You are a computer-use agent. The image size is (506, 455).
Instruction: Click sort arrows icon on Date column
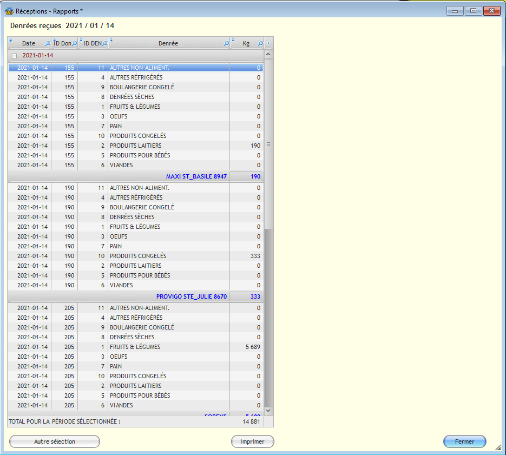[11, 40]
